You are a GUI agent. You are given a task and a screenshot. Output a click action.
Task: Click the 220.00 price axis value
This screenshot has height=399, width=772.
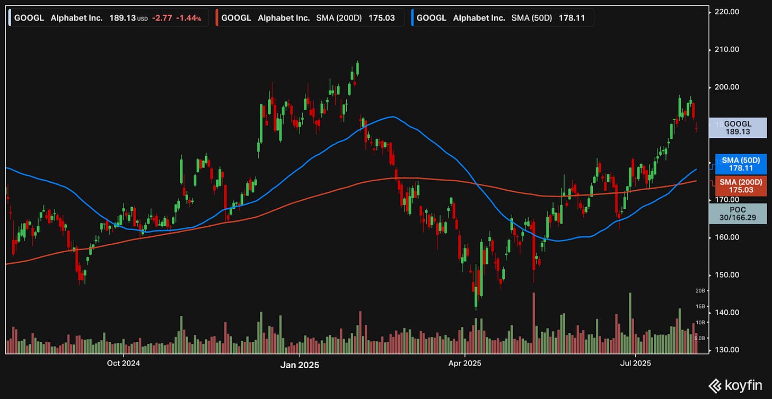tap(727, 12)
